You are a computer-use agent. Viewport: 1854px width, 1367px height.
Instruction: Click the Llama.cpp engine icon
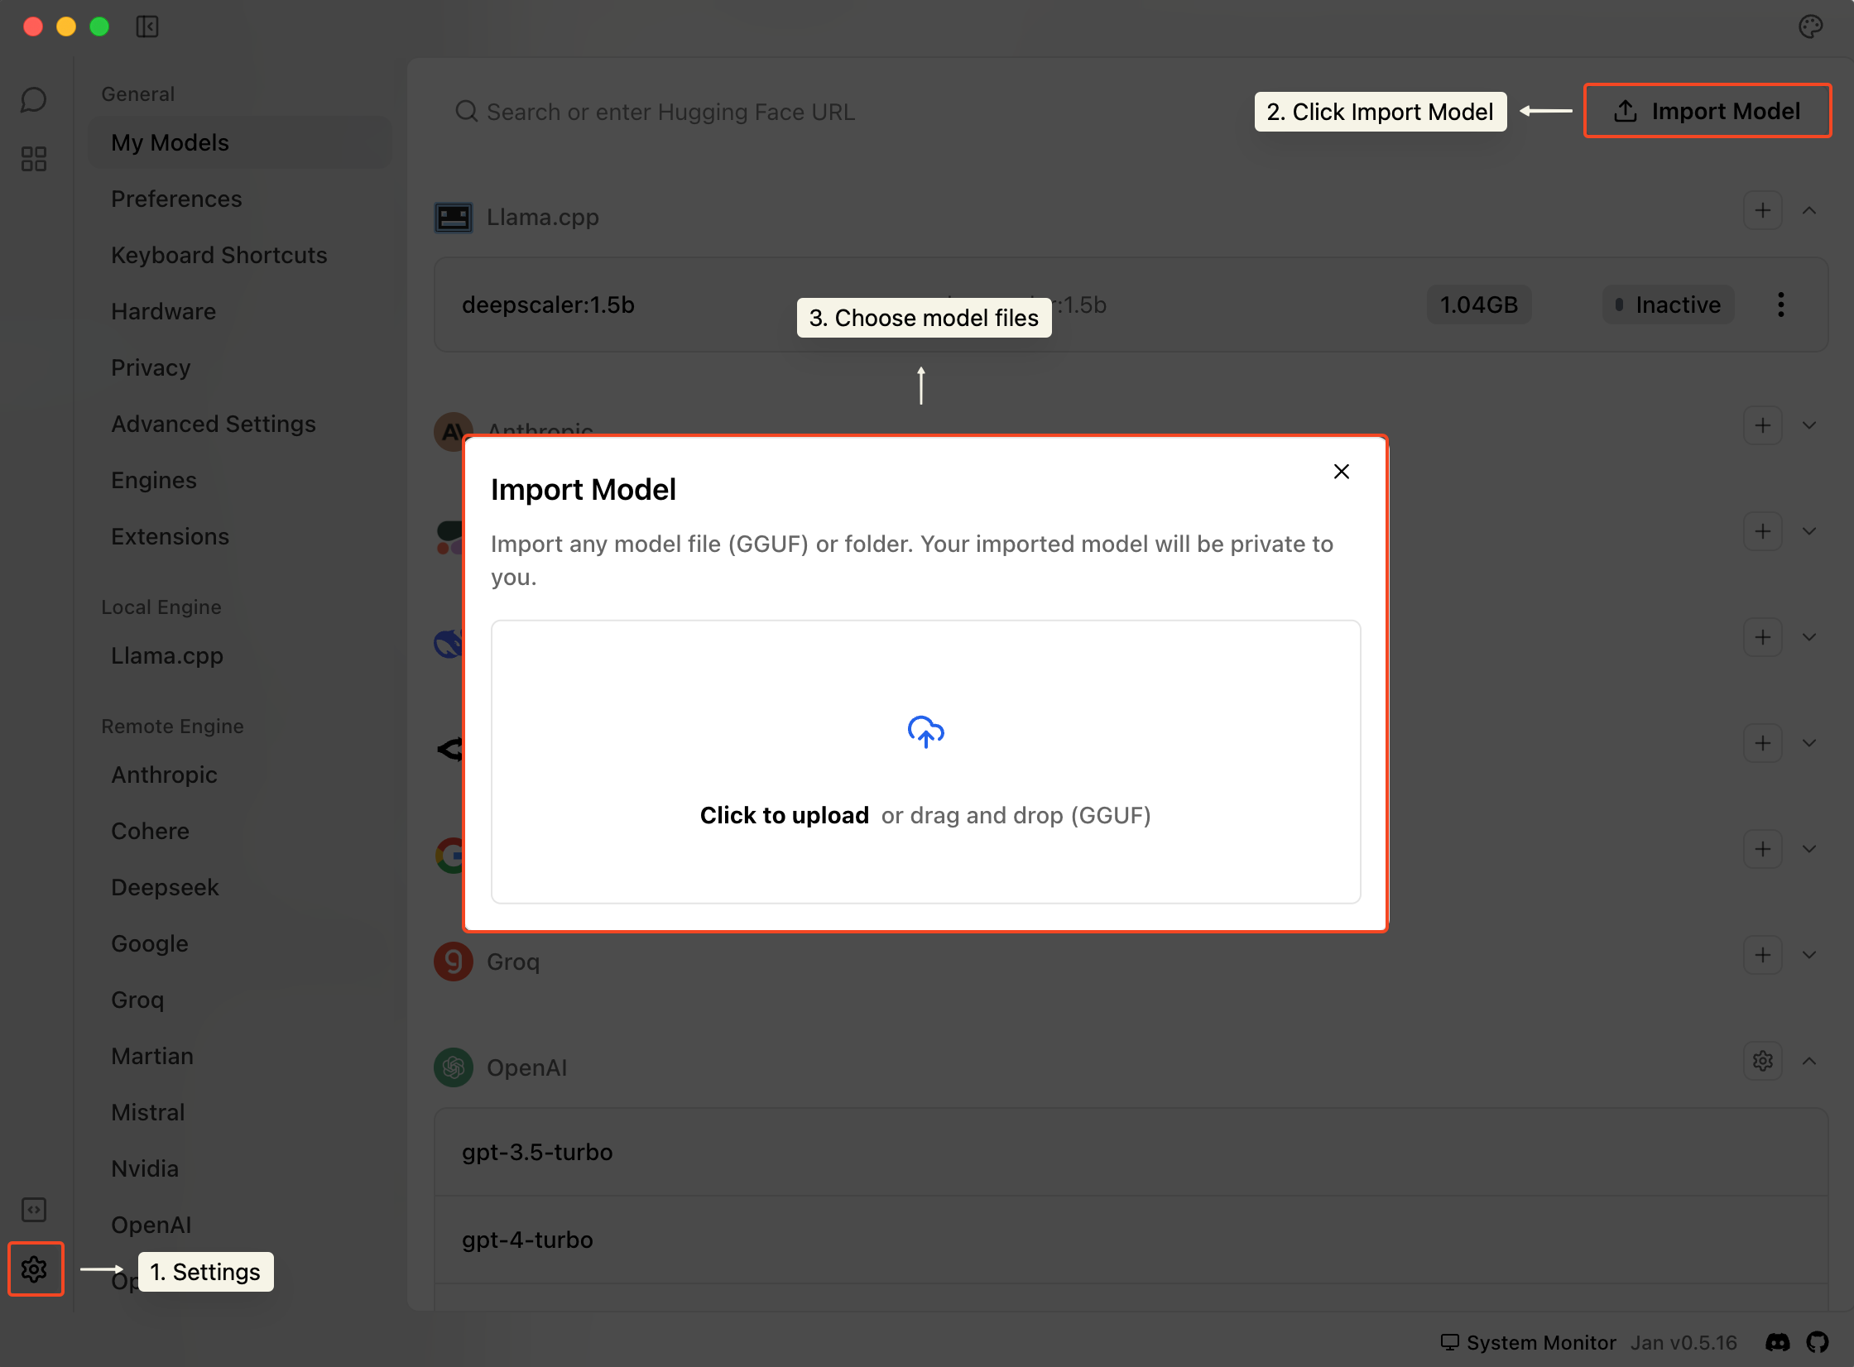click(x=454, y=218)
